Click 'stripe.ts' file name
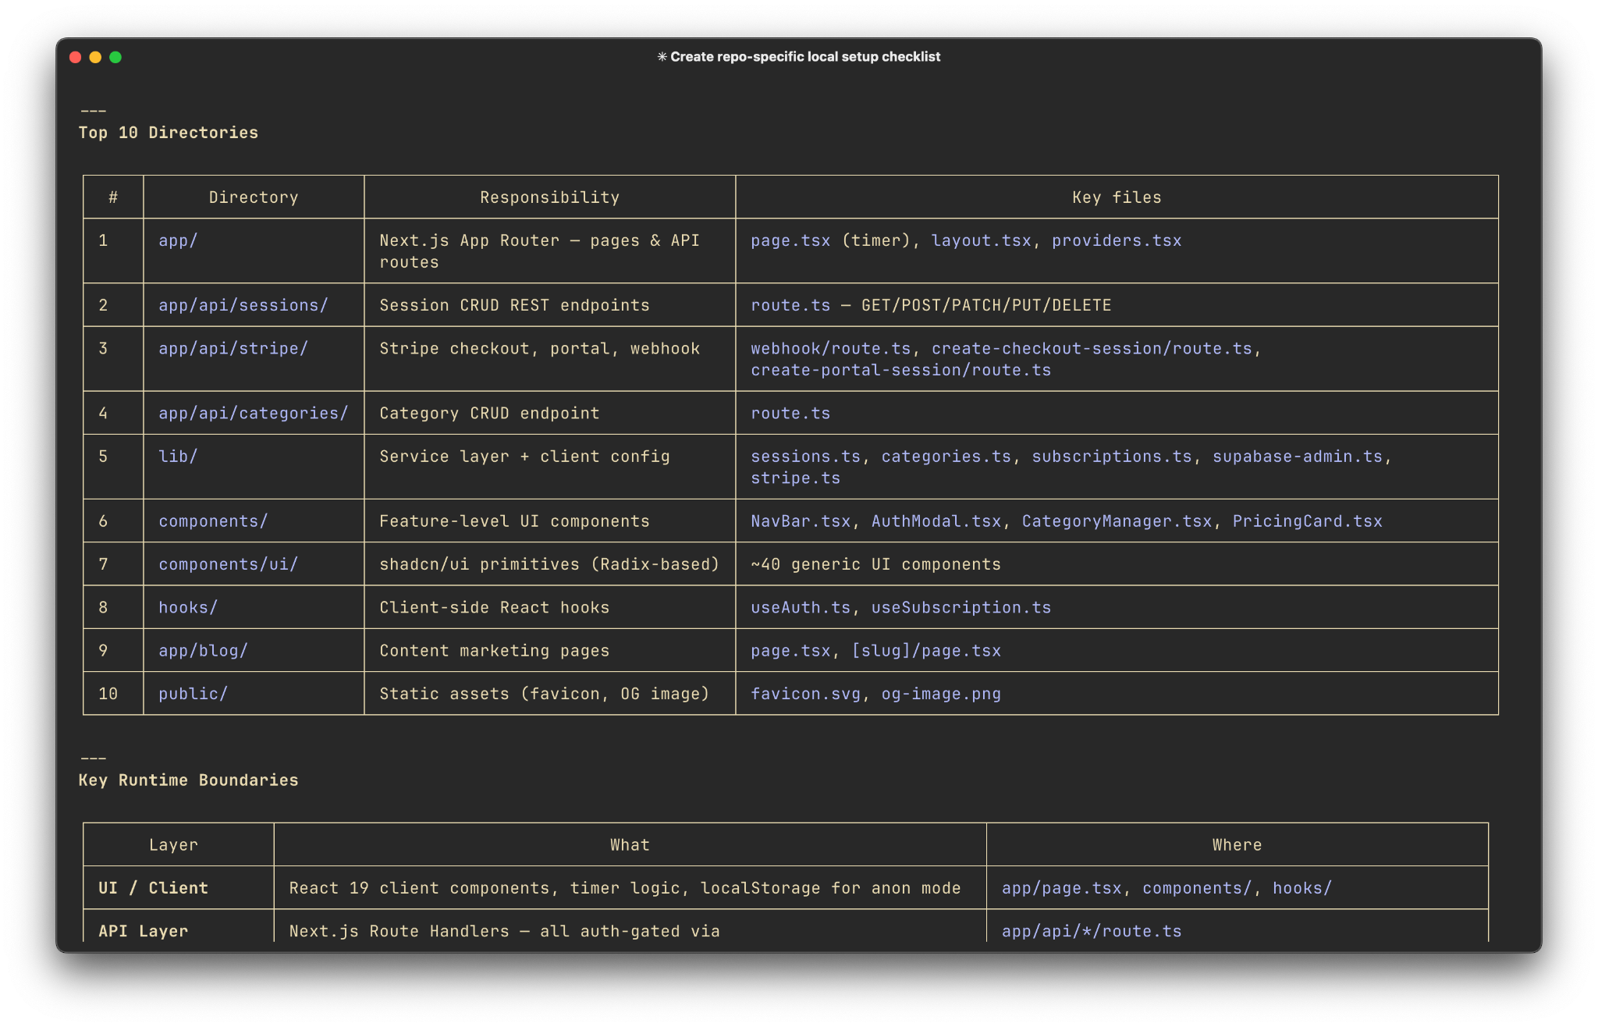 795,478
